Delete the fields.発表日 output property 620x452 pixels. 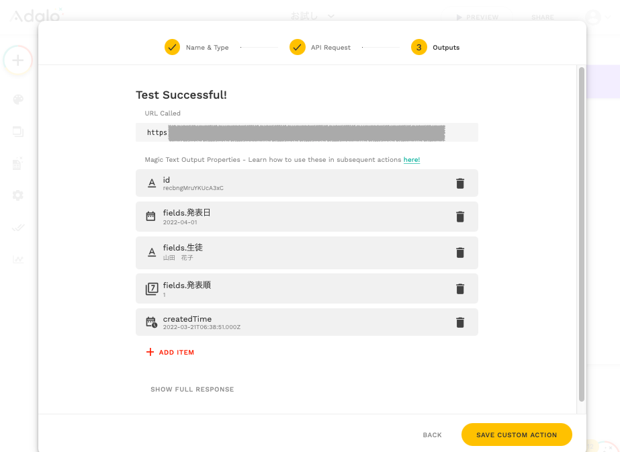tap(460, 216)
